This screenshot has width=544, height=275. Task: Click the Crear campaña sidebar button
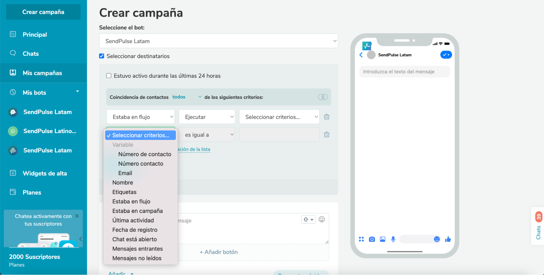43,12
